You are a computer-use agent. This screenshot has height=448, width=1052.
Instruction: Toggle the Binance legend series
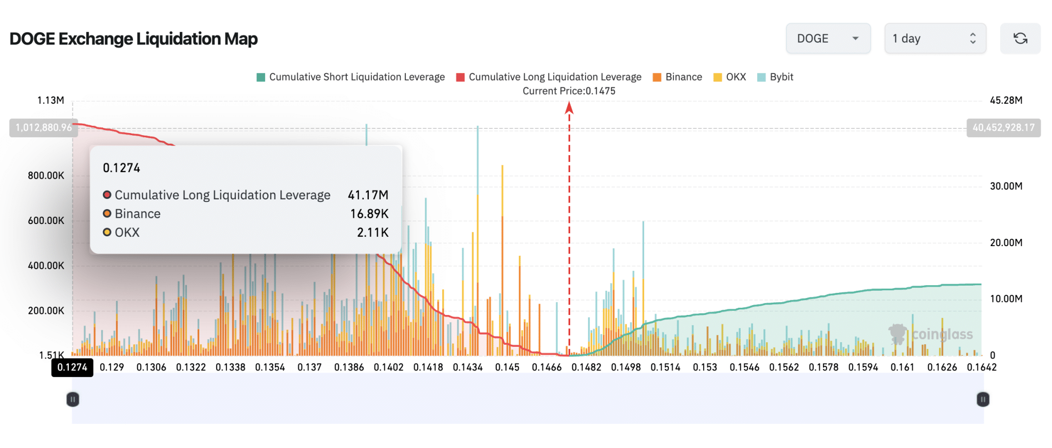click(x=678, y=77)
